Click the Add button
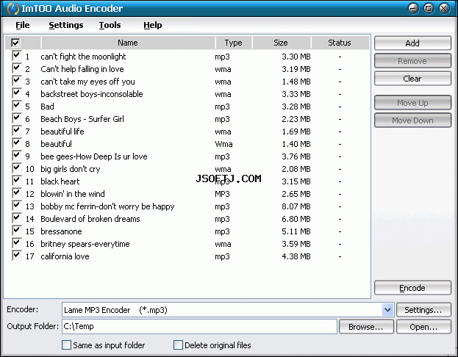 pos(412,43)
